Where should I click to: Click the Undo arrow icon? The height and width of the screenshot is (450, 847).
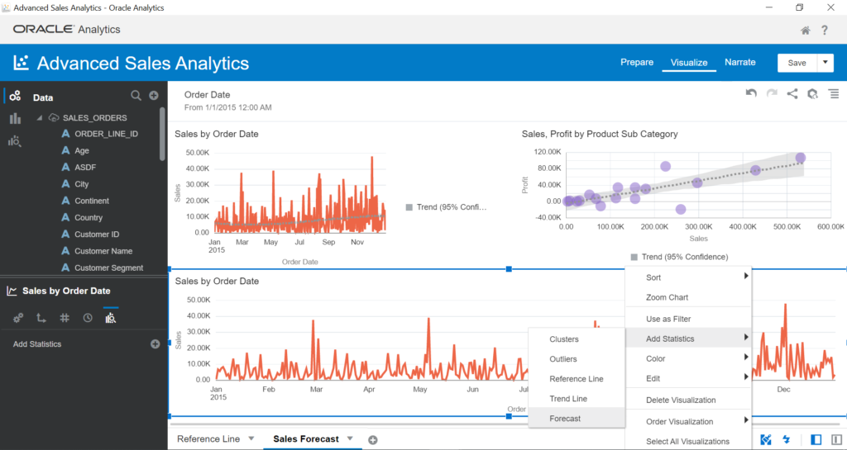(751, 93)
